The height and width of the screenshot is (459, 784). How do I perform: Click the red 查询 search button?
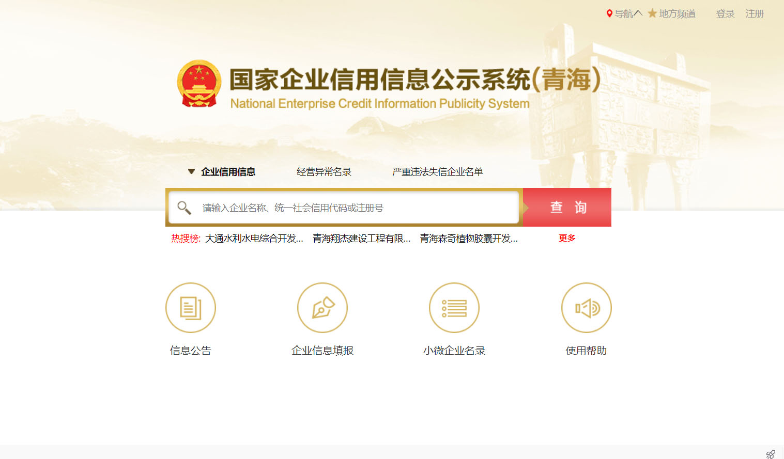pyautogui.click(x=567, y=207)
